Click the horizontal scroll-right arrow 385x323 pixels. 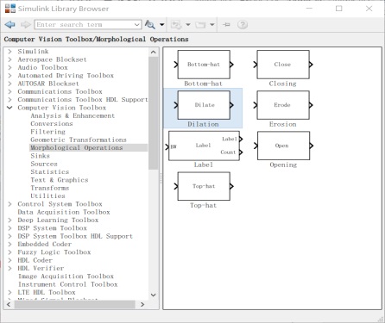[x=142, y=304]
